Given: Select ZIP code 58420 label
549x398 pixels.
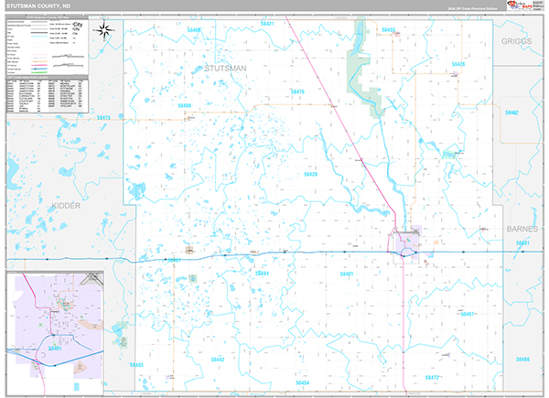Looking at the screenshot, I should (311, 174).
